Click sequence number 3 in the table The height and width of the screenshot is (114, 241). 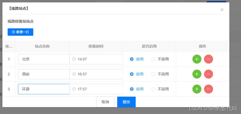(9, 89)
